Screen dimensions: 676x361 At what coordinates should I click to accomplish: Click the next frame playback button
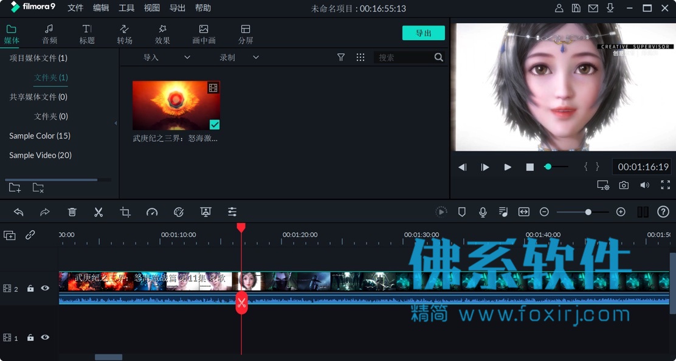(x=485, y=167)
